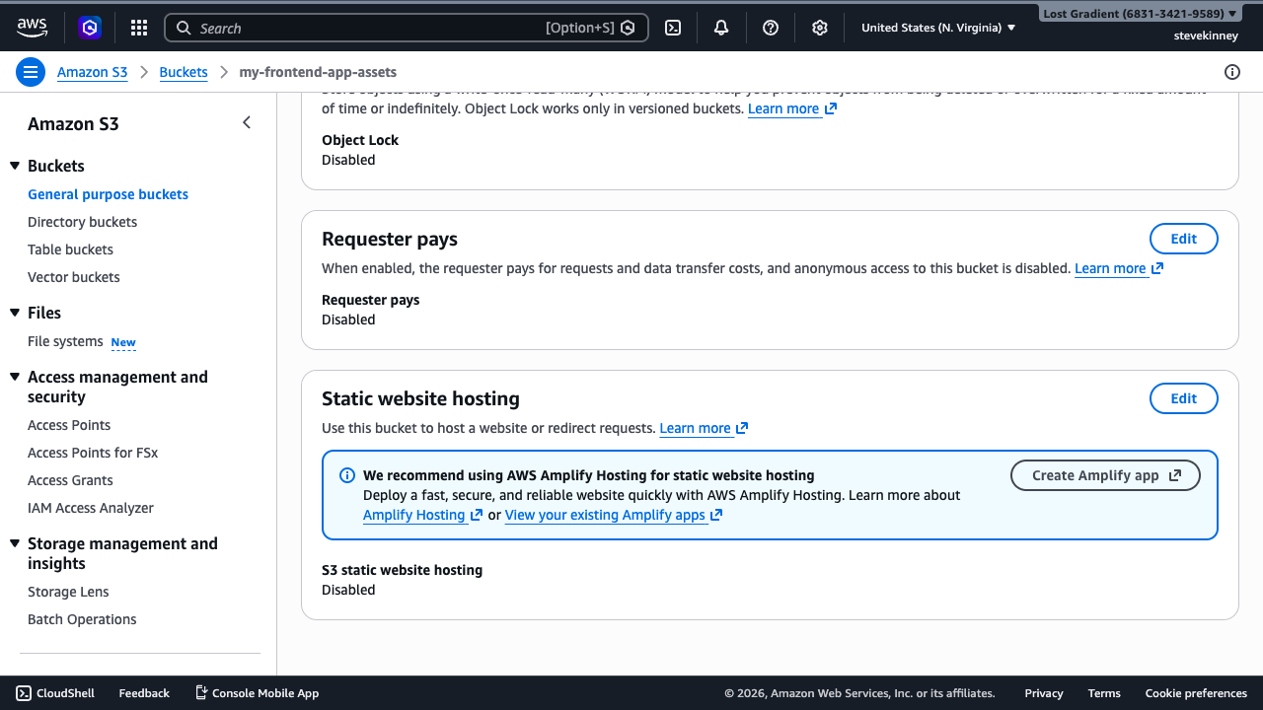Open IAM Access Analyzer
Screen dimensions: 1263x710
click(91, 508)
